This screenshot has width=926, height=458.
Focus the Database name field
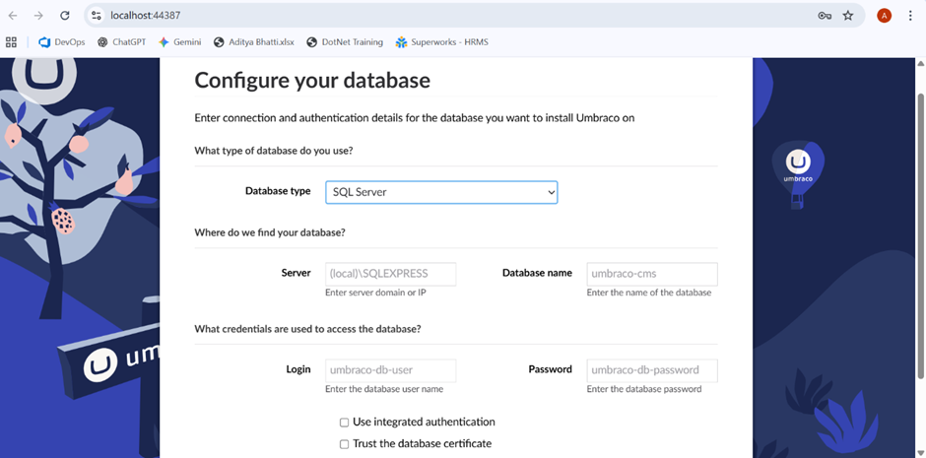[x=651, y=273]
